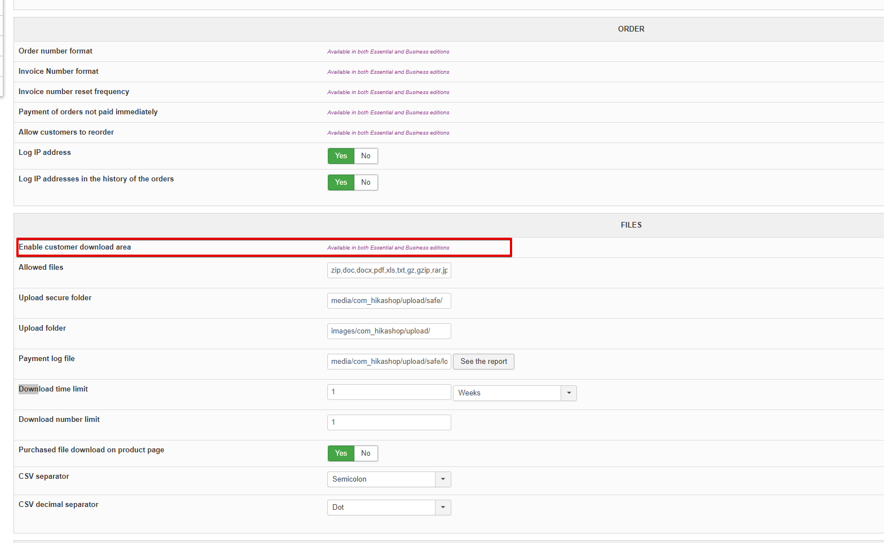Click the editions notice beside Order number format
The width and height of the screenshot is (884, 543).
point(388,52)
